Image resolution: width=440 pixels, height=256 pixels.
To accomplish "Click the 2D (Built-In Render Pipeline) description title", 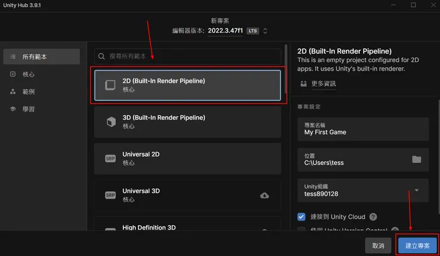I will click(344, 51).
